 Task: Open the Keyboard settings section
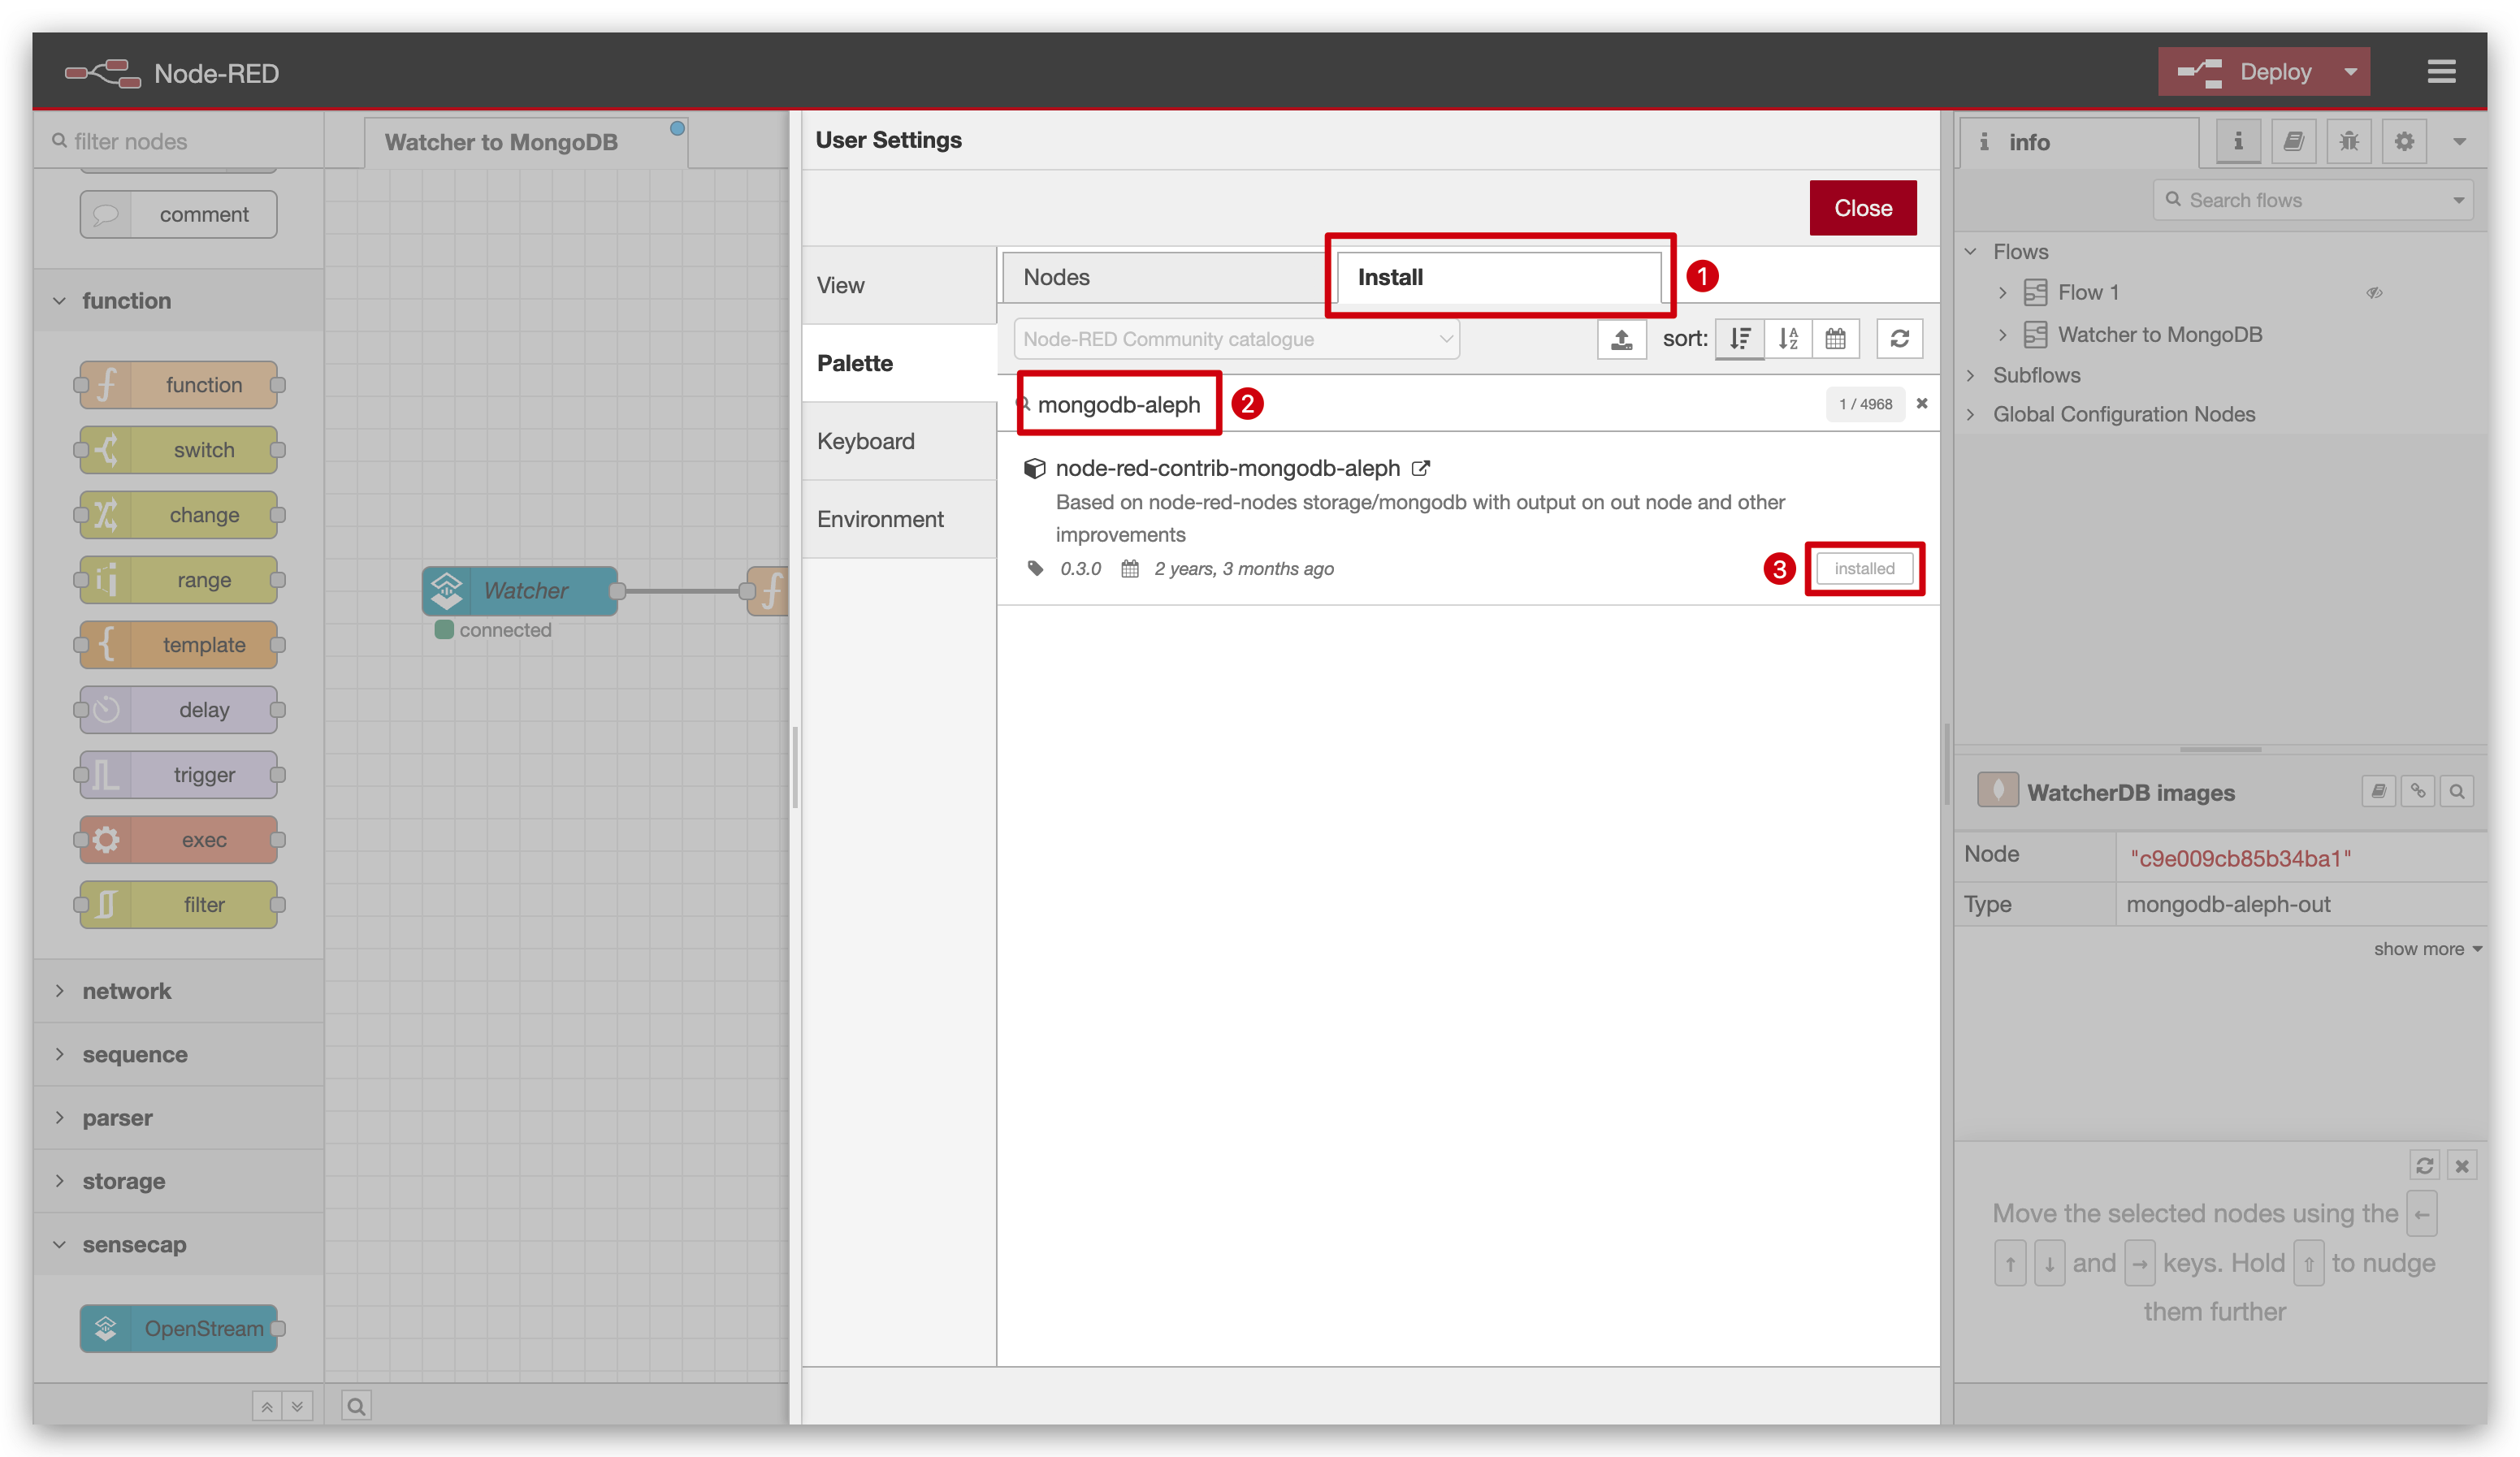(x=899, y=441)
